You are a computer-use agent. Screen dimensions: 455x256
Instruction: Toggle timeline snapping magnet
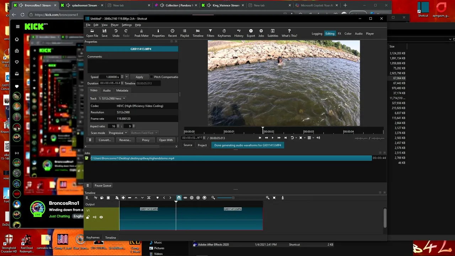click(179, 198)
